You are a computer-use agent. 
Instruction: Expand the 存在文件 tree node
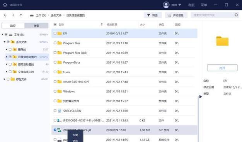(4, 79)
